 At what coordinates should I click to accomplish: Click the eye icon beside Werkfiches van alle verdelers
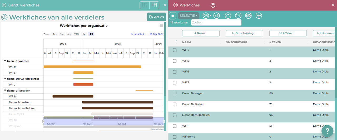[x=4, y=17]
